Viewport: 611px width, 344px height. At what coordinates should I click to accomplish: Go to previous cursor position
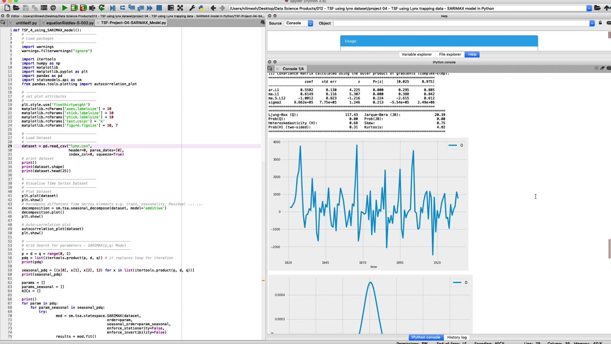tap(213, 8)
